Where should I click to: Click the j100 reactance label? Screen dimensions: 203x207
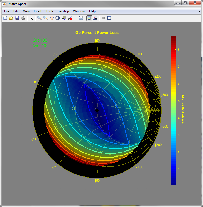(140, 54)
